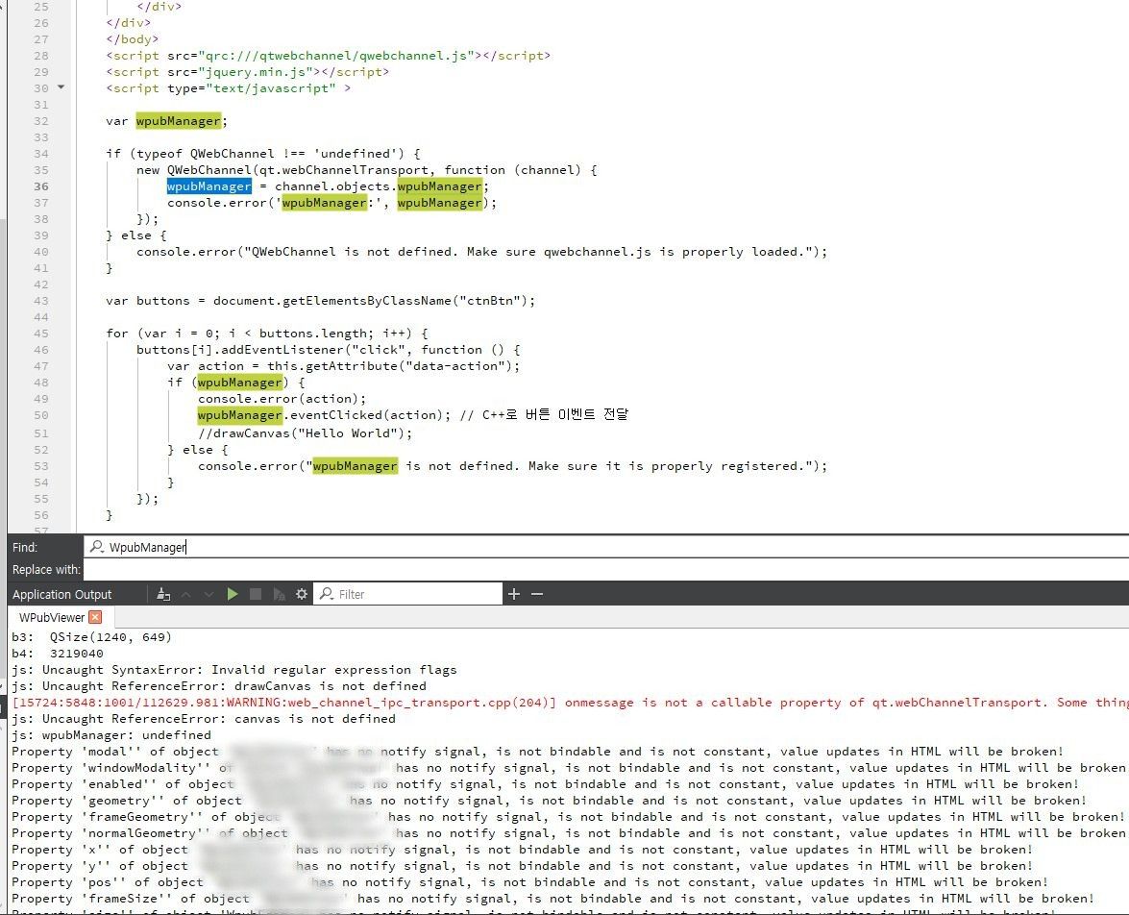Viewport: 1129px width, 915px height.
Task: Click 'canvas is not defined' output line
Action: pos(204,719)
